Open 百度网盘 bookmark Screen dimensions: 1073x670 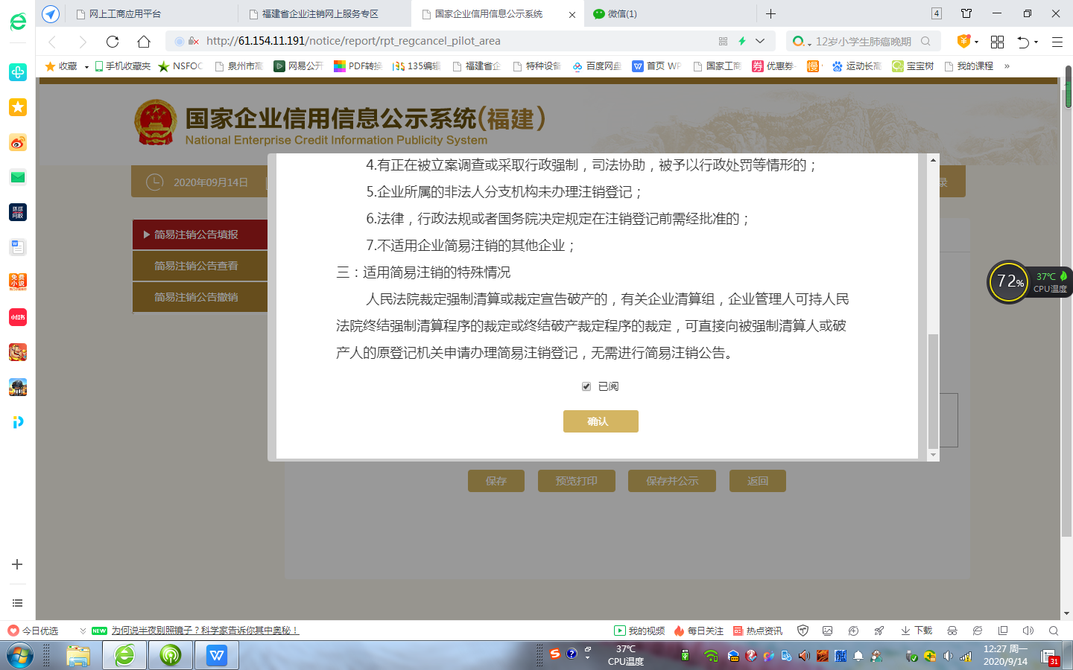[x=597, y=66]
